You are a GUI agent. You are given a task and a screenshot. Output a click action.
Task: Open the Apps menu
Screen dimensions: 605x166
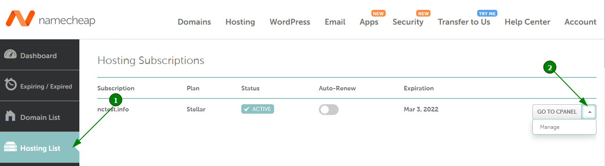point(369,22)
